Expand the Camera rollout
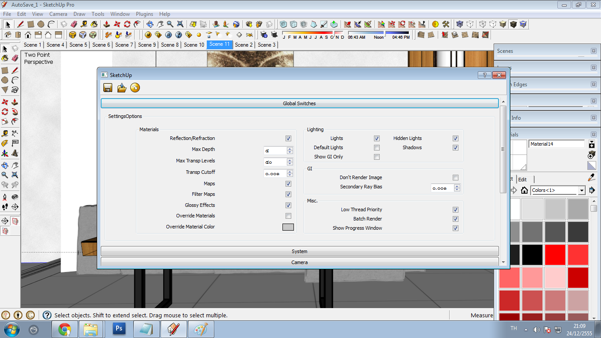 tap(299, 262)
